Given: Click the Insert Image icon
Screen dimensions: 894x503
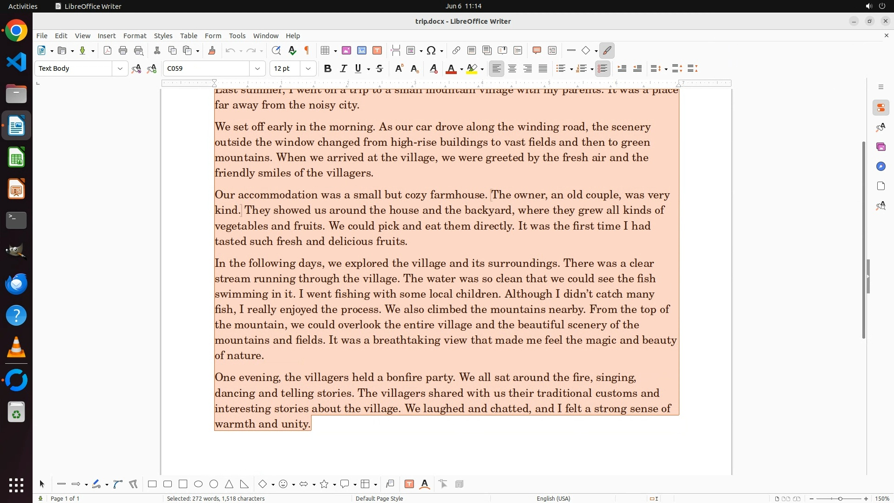Looking at the screenshot, I should tap(346, 51).
